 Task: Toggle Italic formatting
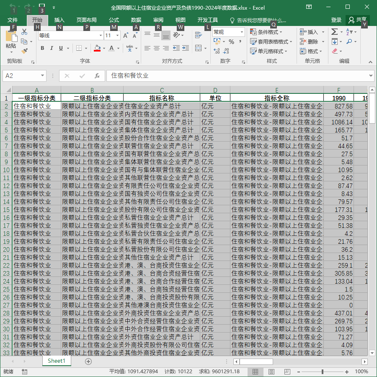tap(52, 48)
